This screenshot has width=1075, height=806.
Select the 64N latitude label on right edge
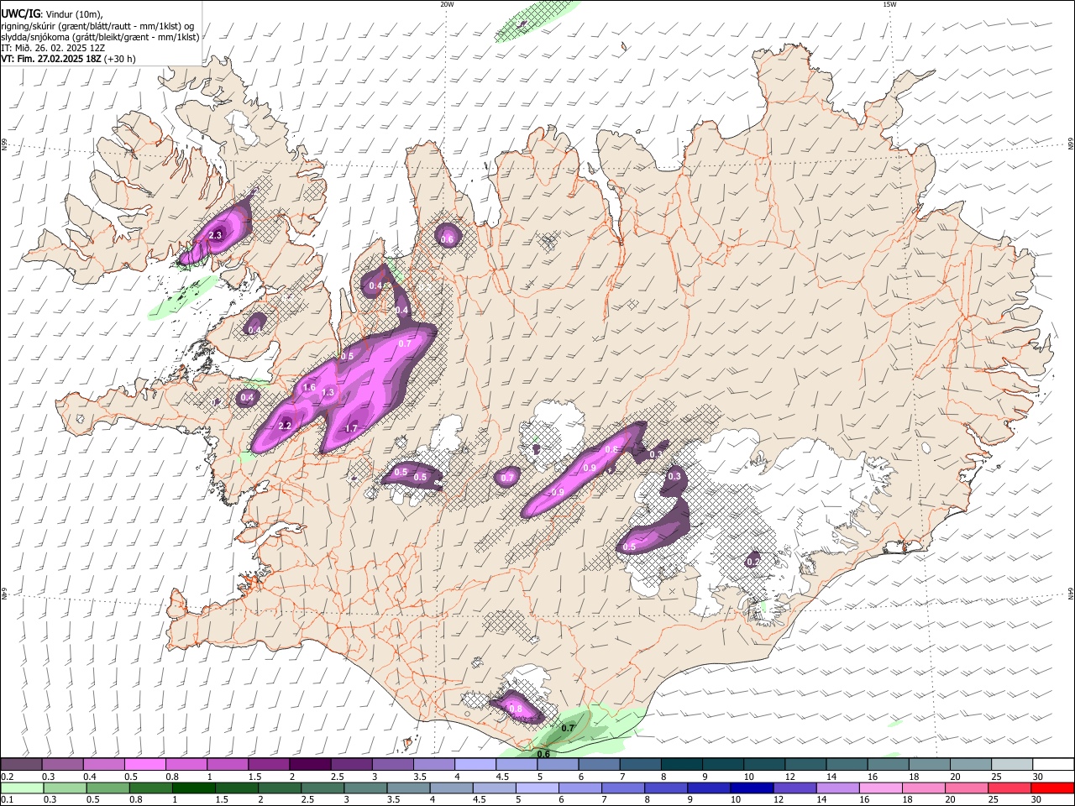1071,594
